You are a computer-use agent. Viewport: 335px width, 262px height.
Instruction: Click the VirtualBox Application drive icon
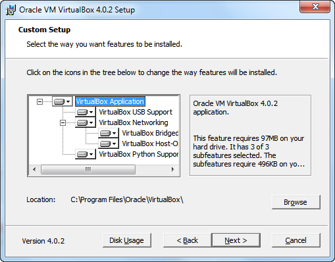[x=59, y=101]
